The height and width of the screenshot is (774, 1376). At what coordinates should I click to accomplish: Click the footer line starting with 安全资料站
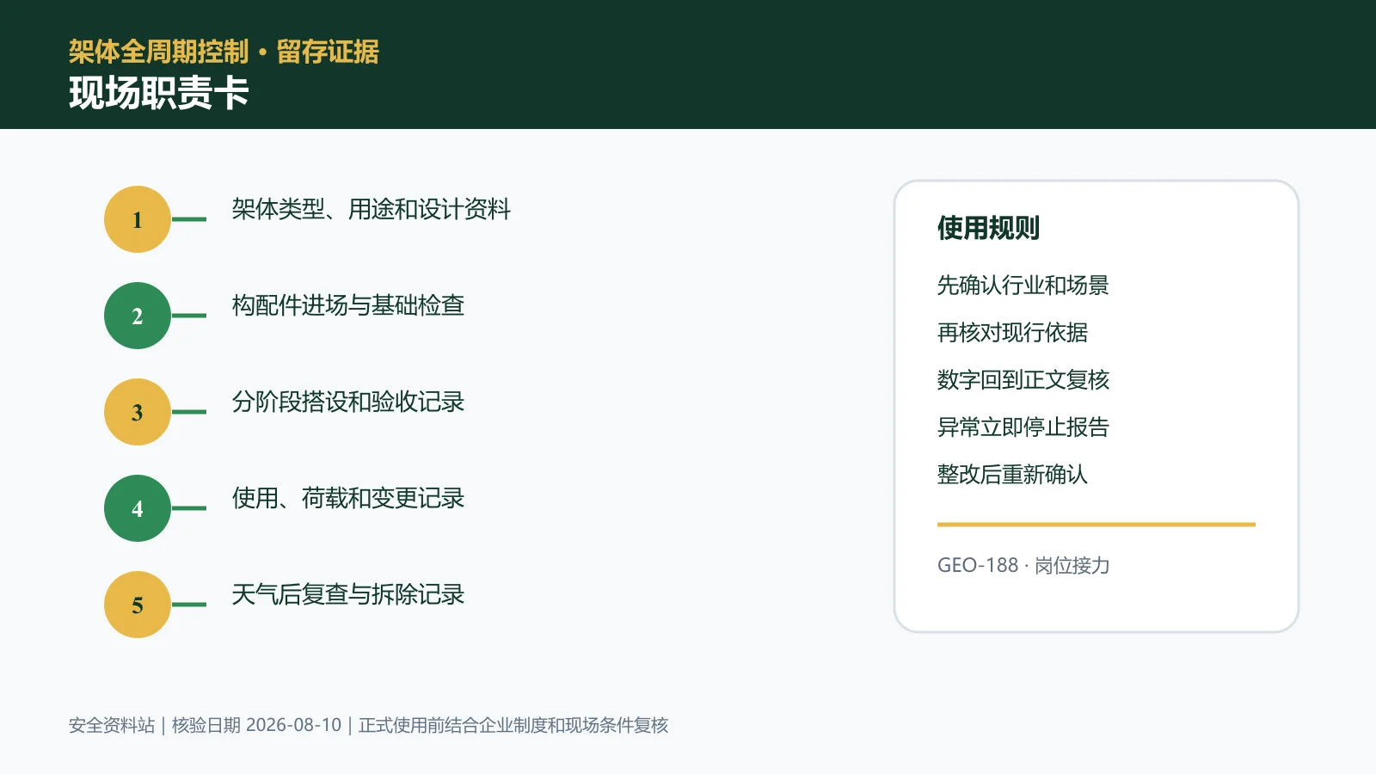[368, 725]
